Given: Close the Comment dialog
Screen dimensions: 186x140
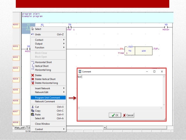Looking at the screenshot, I should [x=162, y=72].
